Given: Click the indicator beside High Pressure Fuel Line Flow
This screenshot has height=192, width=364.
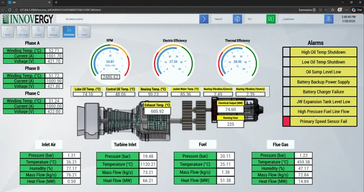Looking at the screenshot, I should pos(287,111).
